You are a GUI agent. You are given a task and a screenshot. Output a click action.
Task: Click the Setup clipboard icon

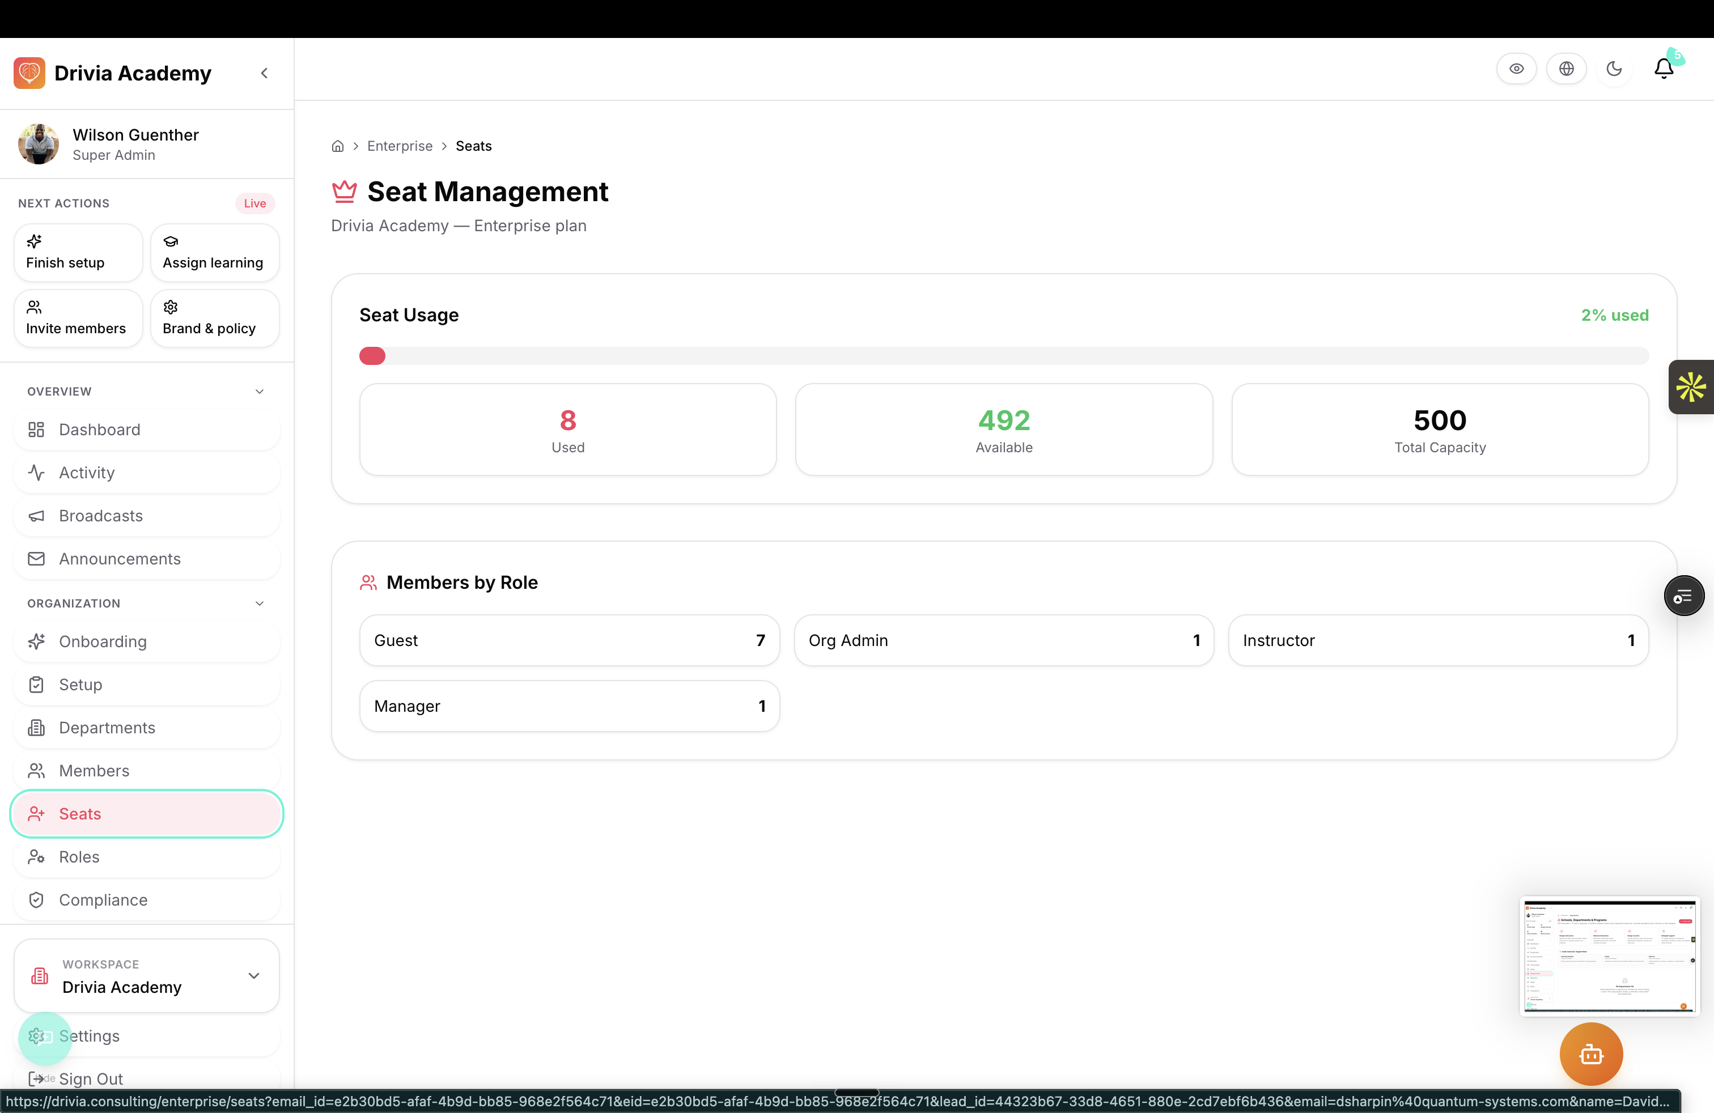click(36, 685)
